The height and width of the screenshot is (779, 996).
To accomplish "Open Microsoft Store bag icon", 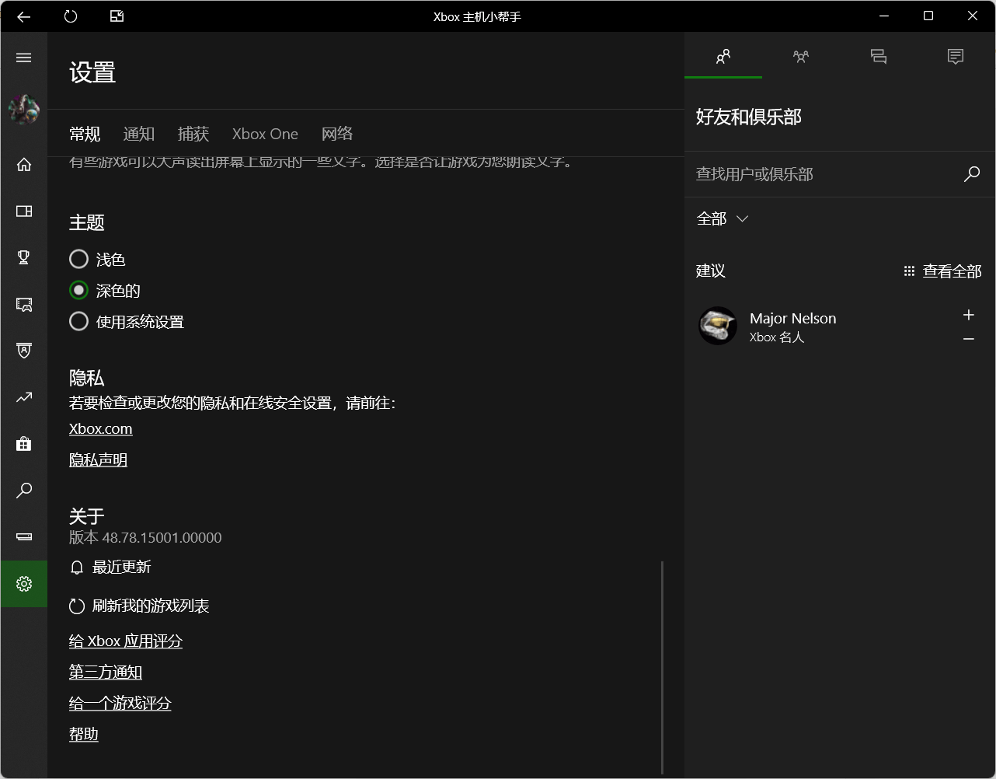I will pos(24,444).
